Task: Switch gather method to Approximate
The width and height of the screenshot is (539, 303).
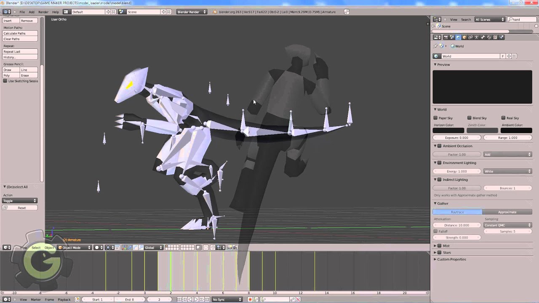Action: (x=507, y=212)
